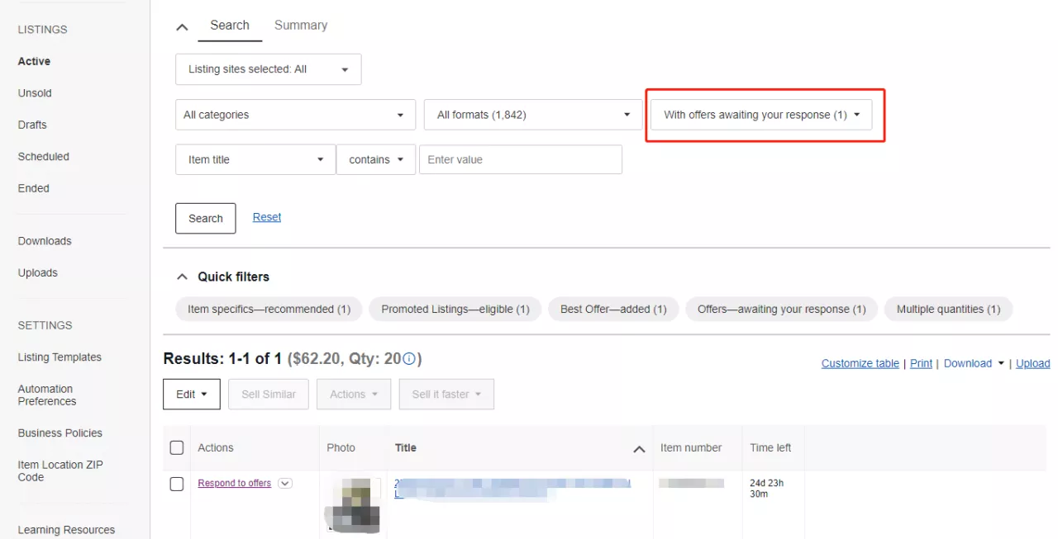1058x539 pixels.
Task: Check the first listing row checkbox
Action: [x=176, y=484]
